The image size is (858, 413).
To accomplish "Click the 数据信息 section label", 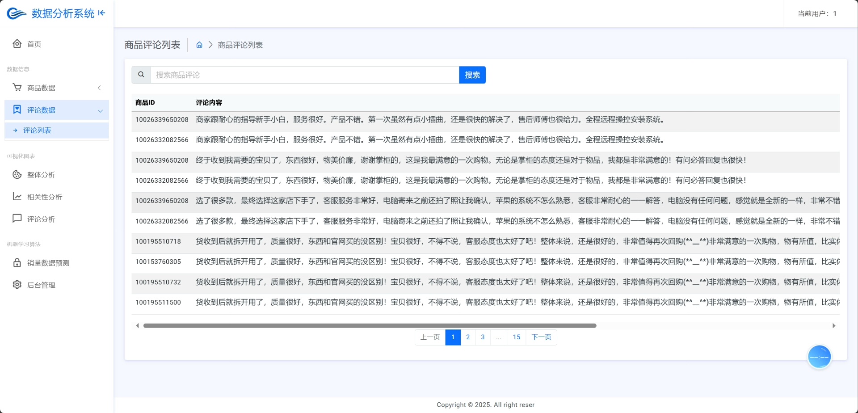I will tap(18, 69).
